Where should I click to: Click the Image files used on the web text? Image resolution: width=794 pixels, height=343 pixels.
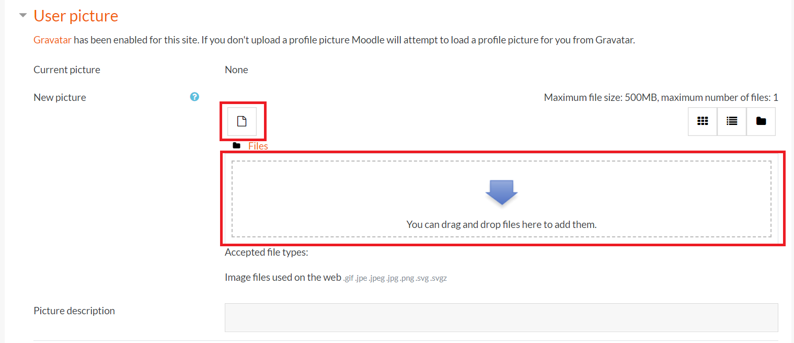click(283, 277)
